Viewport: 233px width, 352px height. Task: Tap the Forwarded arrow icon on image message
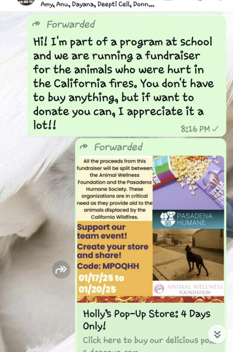point(84,147)
